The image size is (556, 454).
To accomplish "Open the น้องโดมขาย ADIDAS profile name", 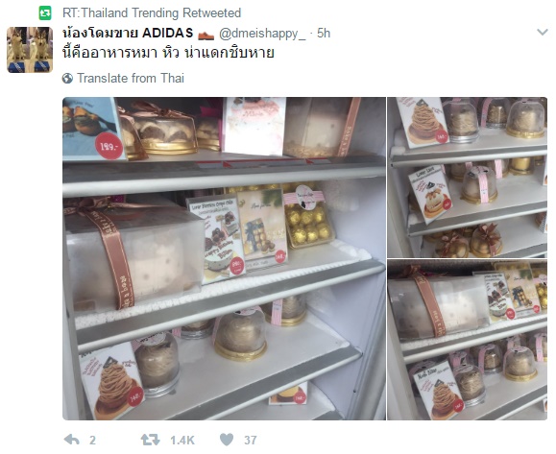I will point(128,33).
